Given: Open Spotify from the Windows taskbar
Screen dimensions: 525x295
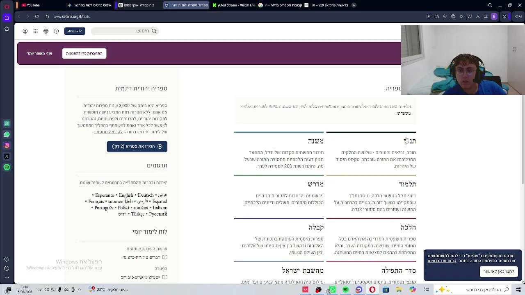Looking at the screenshot, I should pos(345,290).
